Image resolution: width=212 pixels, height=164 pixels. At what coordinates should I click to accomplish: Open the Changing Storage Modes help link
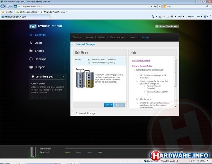(142, 66)
